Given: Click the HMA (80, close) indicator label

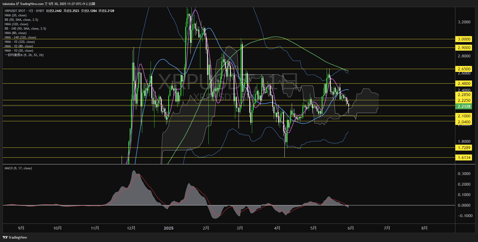Looking at the screenshot, I should [x=16, y=33].
